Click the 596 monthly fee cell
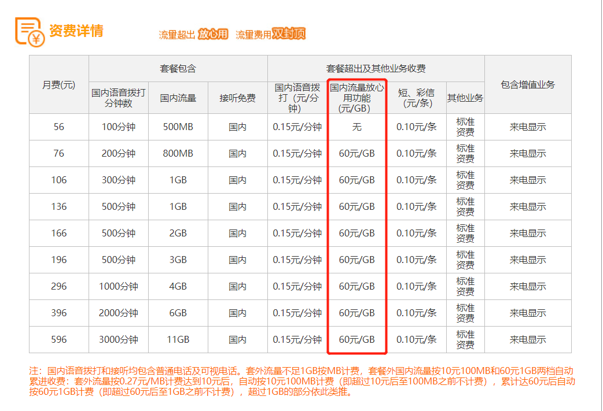 click(59, 339)
